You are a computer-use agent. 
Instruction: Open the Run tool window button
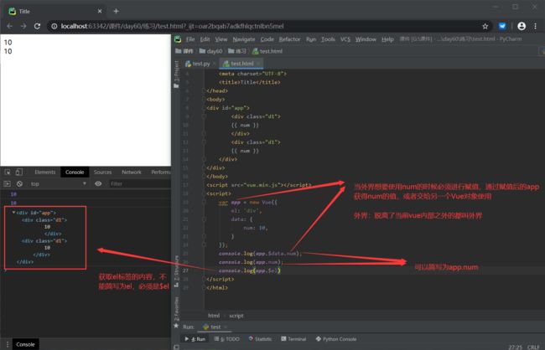click(x=195, y=339)
